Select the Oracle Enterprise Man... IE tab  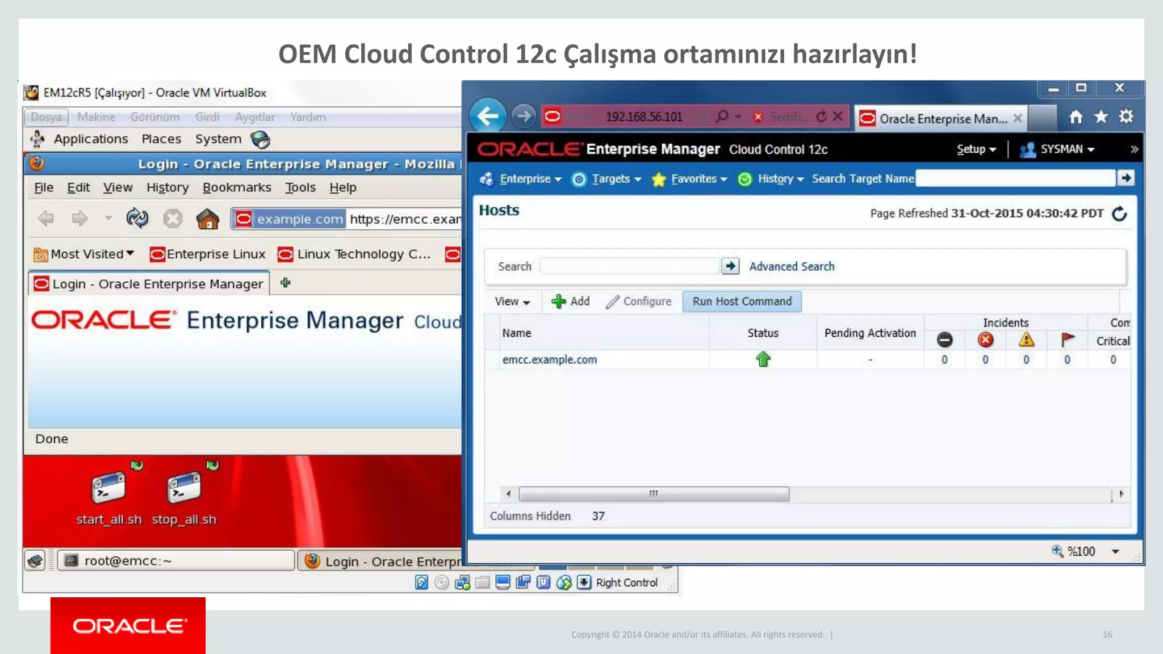tap(941, 118)
